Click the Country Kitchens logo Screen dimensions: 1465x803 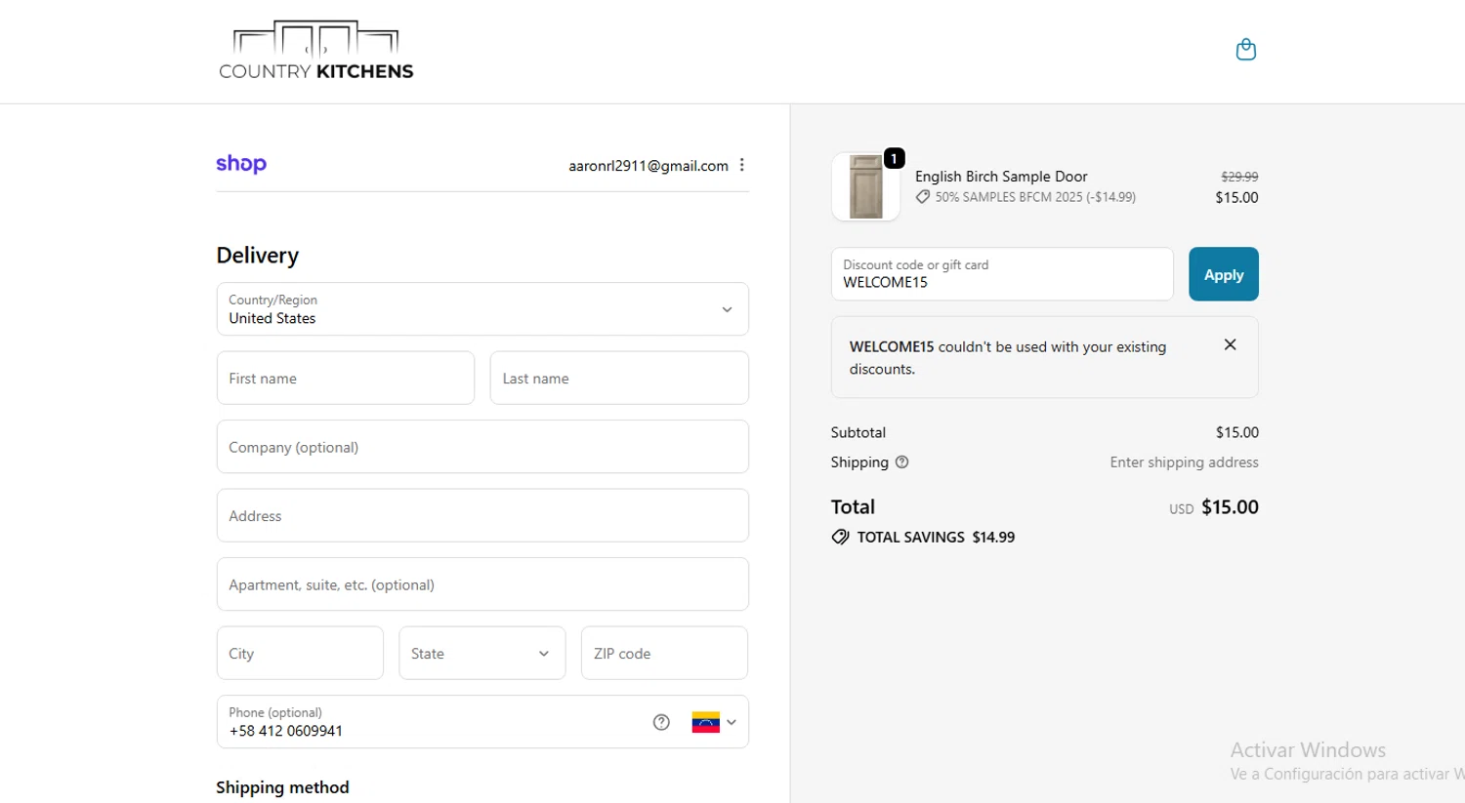click(316, 50)
